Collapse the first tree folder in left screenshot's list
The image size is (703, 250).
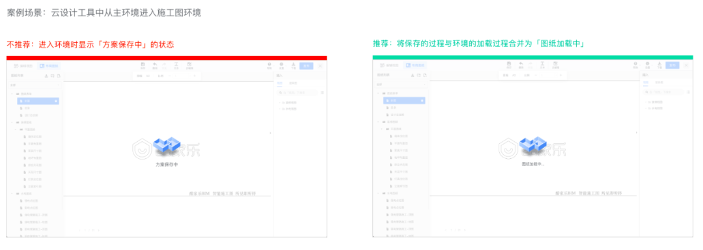[x=12, y=94]
